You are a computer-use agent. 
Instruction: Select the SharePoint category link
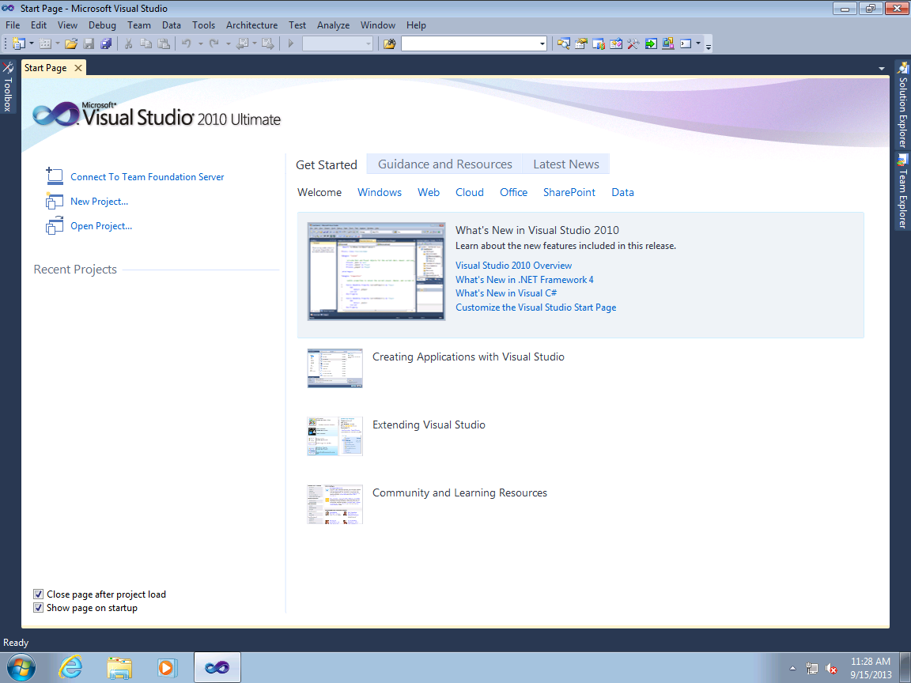pyautogui.click(x=569, y=192)
